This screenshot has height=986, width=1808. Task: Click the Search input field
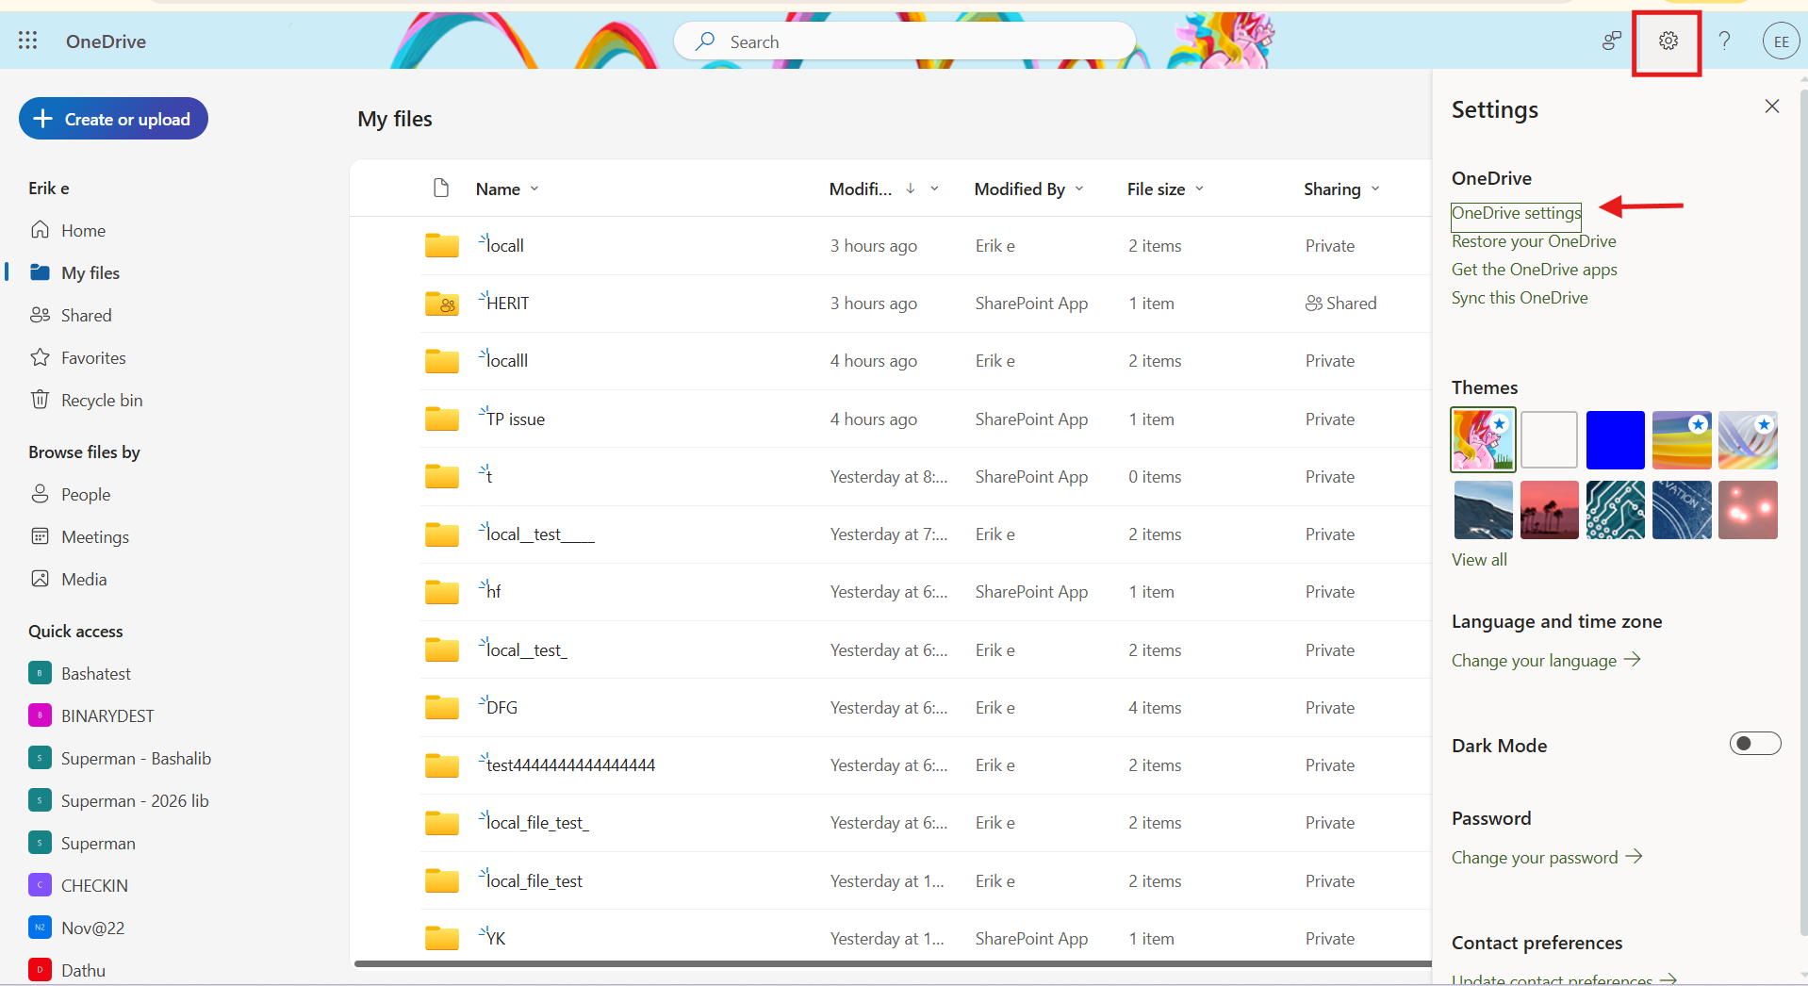click(905, 41)
